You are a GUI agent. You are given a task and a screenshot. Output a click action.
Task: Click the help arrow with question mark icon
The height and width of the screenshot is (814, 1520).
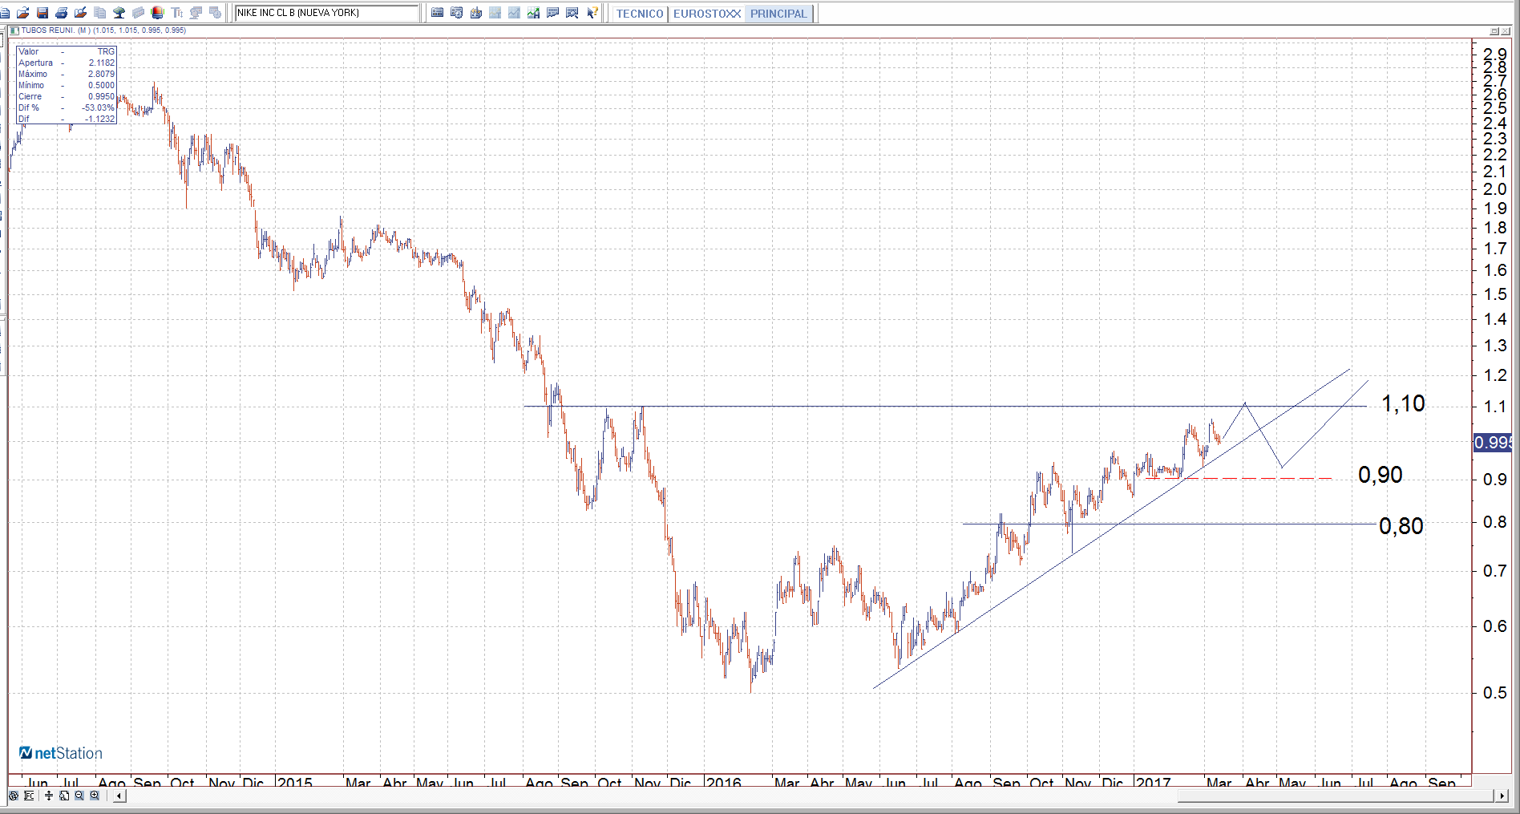click(x=592, y=13)
